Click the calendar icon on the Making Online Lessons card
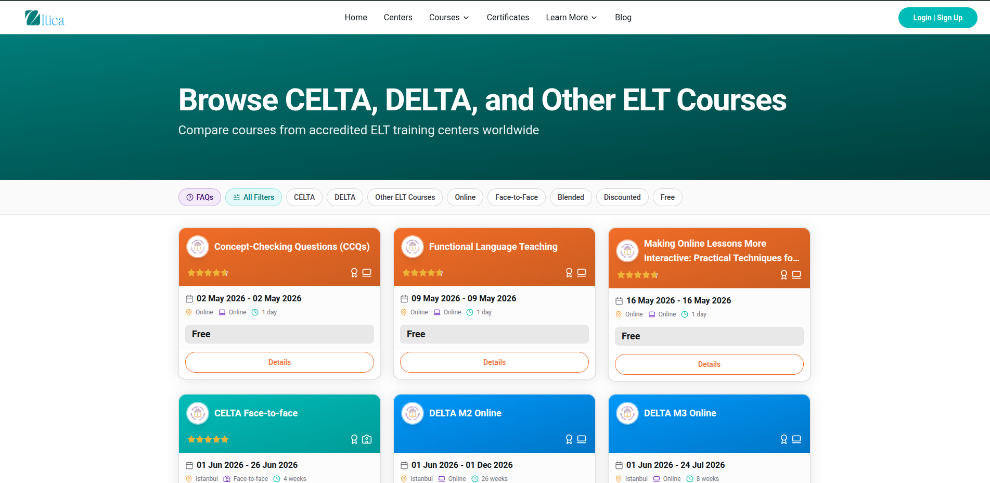This screenshot has height=483, width=990. [x=619, y=301]
